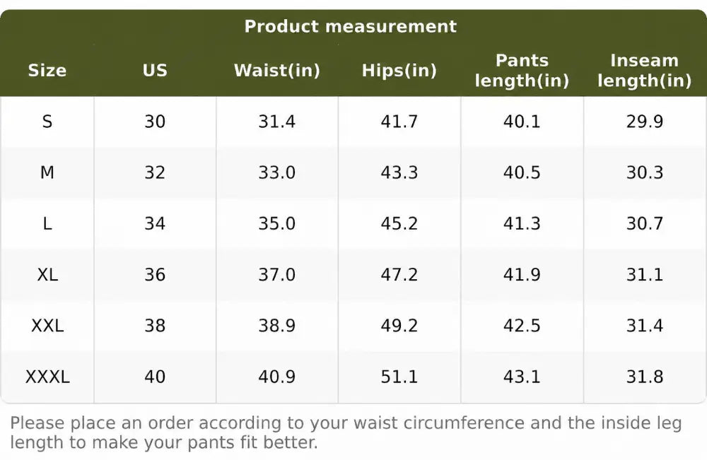This screenshot has height=460, width=707.
Task: Click hips value 45.2
Action: click(x=399, y=223)
